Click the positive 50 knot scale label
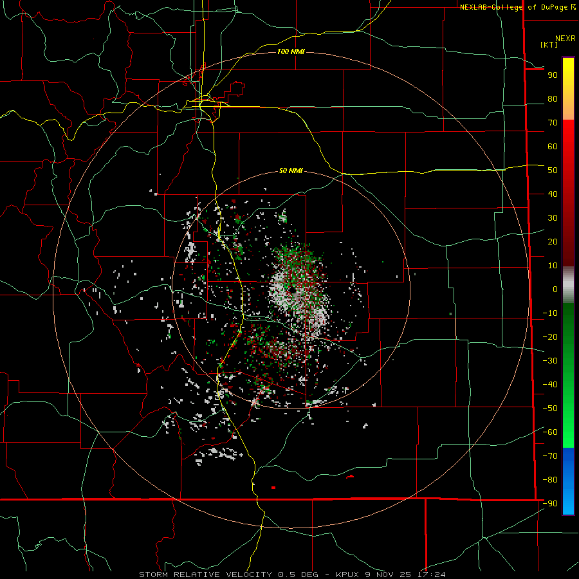 [x=553, y=170]
